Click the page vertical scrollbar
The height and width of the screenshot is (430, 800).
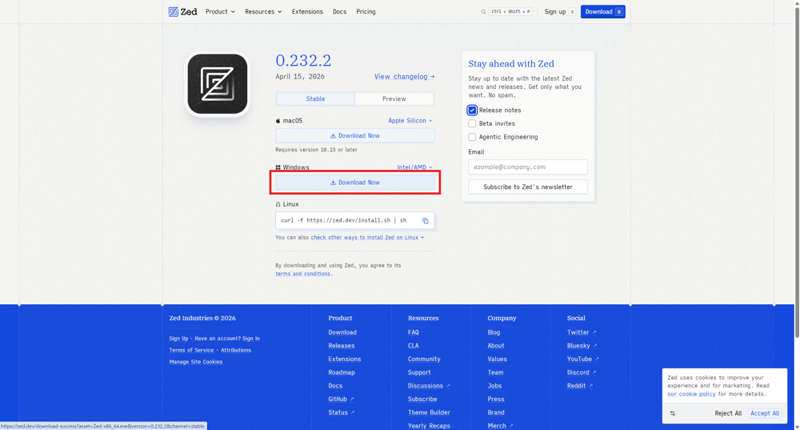[x=797, y=171]
